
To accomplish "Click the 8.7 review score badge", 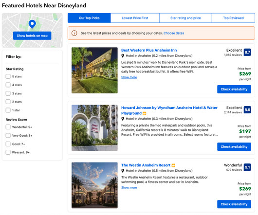I will tap(247, 52).
